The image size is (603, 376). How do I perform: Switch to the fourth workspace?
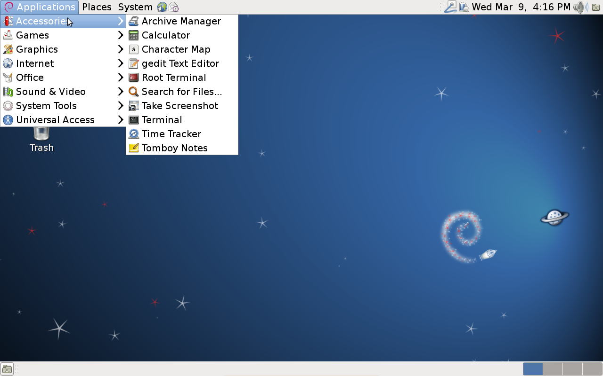point(592,369)
